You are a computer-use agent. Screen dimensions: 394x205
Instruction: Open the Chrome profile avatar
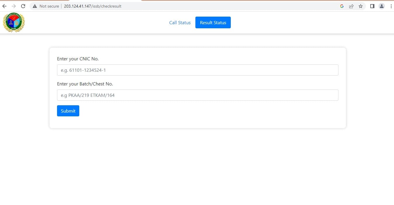pos(382,6)
